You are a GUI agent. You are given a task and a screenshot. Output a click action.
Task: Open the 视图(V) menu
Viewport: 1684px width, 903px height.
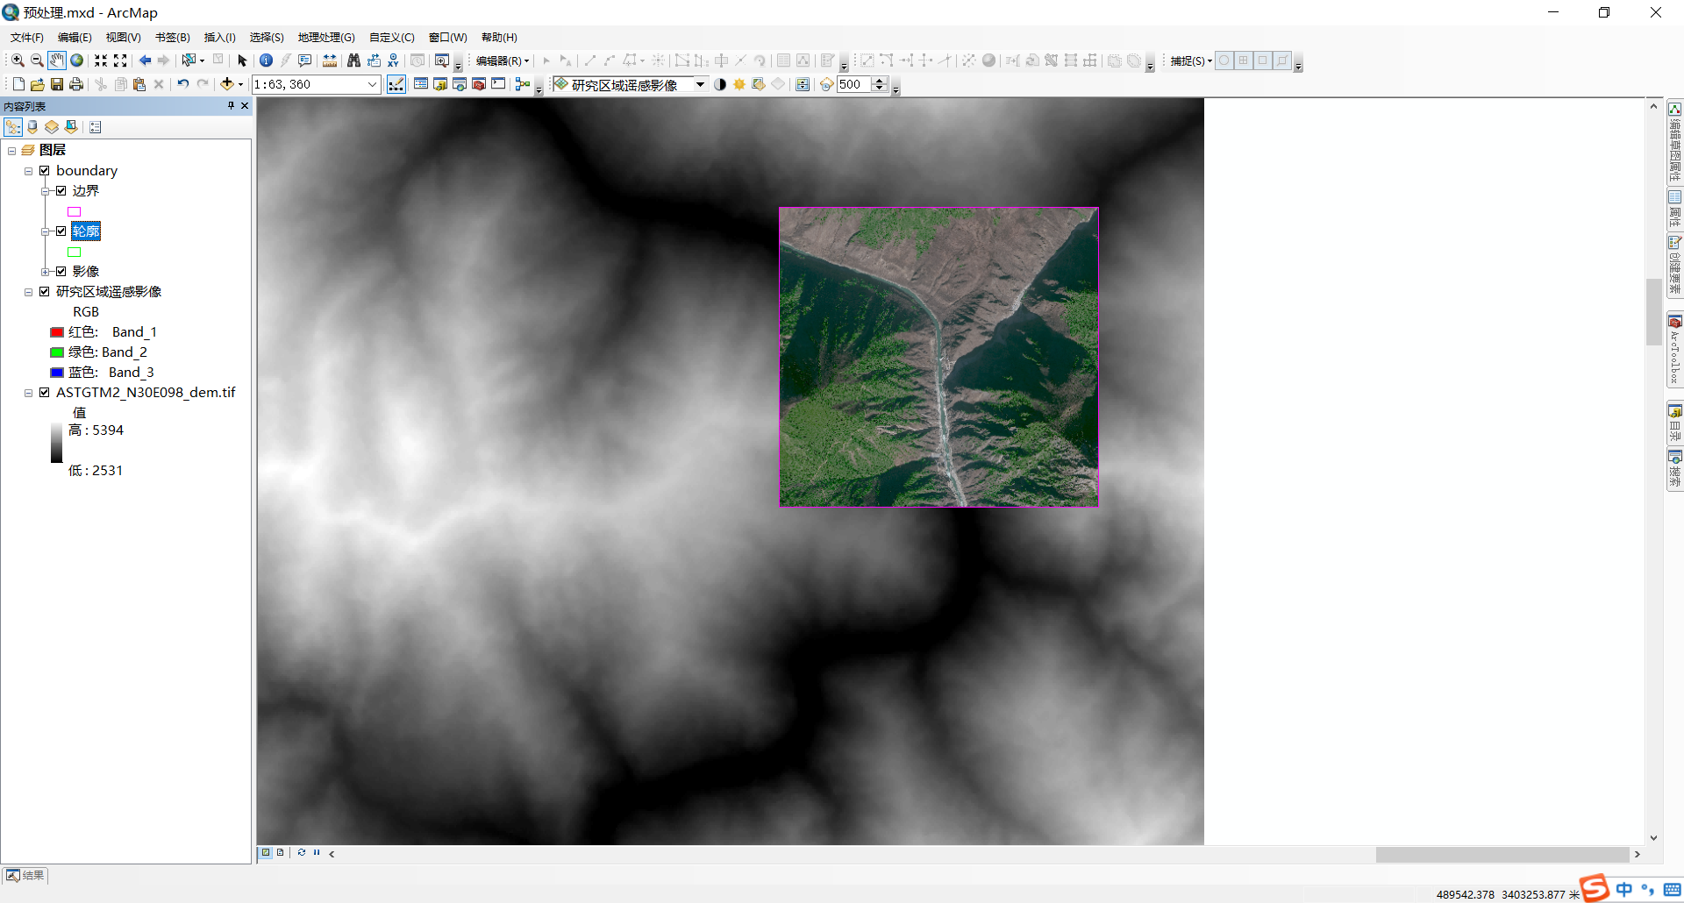tap(124, 38)
